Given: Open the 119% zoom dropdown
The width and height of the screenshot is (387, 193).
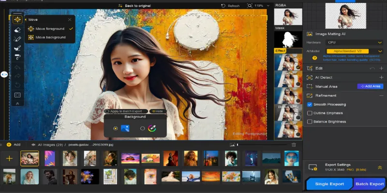Looking at the screenshot, I should (268, 6).
